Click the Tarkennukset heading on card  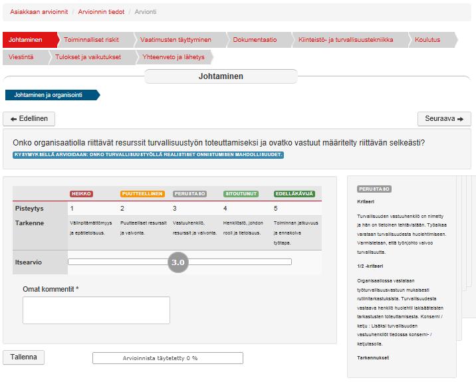(373, 357)
